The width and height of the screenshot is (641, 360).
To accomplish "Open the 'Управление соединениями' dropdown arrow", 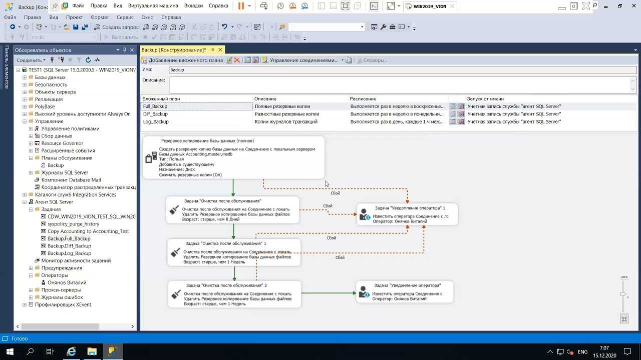I will [343, 60].
